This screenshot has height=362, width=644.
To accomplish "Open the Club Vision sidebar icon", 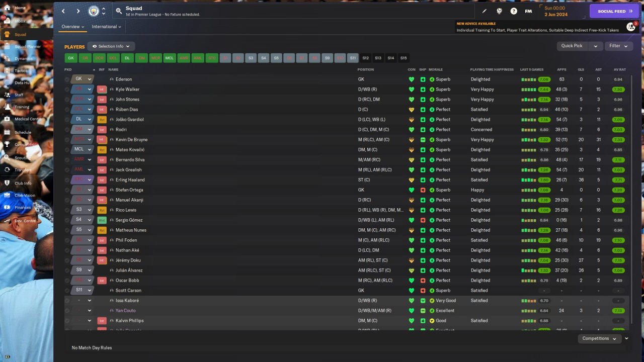I will pos(7,195).
